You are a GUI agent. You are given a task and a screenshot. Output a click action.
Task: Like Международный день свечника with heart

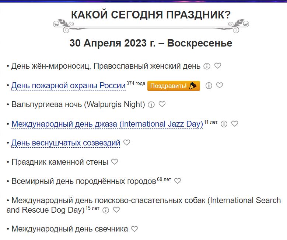(134, 229)
